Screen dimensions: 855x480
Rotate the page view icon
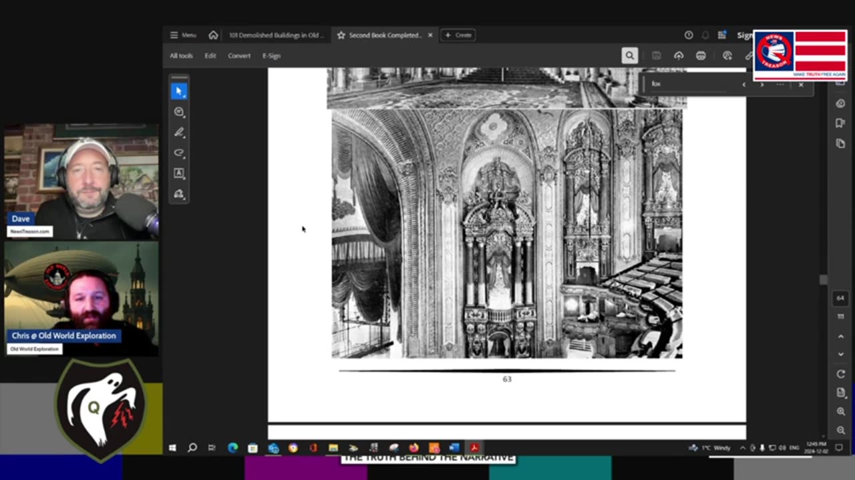click(x=841, y=374)
